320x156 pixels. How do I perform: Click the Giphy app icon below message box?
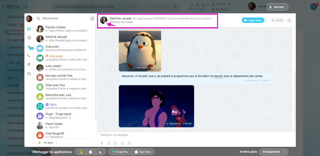pyautogui.click(x=129, y=143)
